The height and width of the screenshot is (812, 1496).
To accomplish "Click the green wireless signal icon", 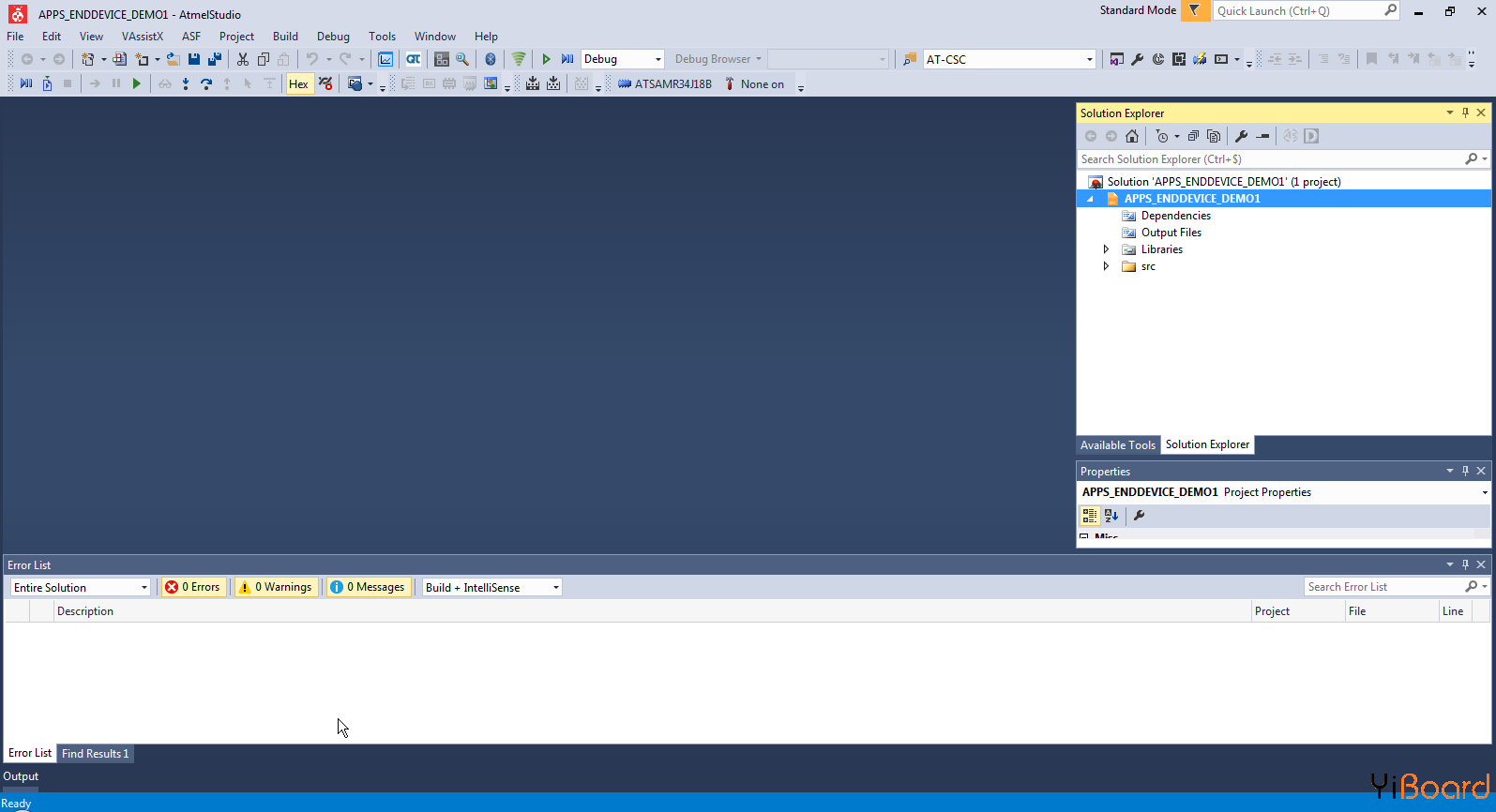I will coord(519,59).
